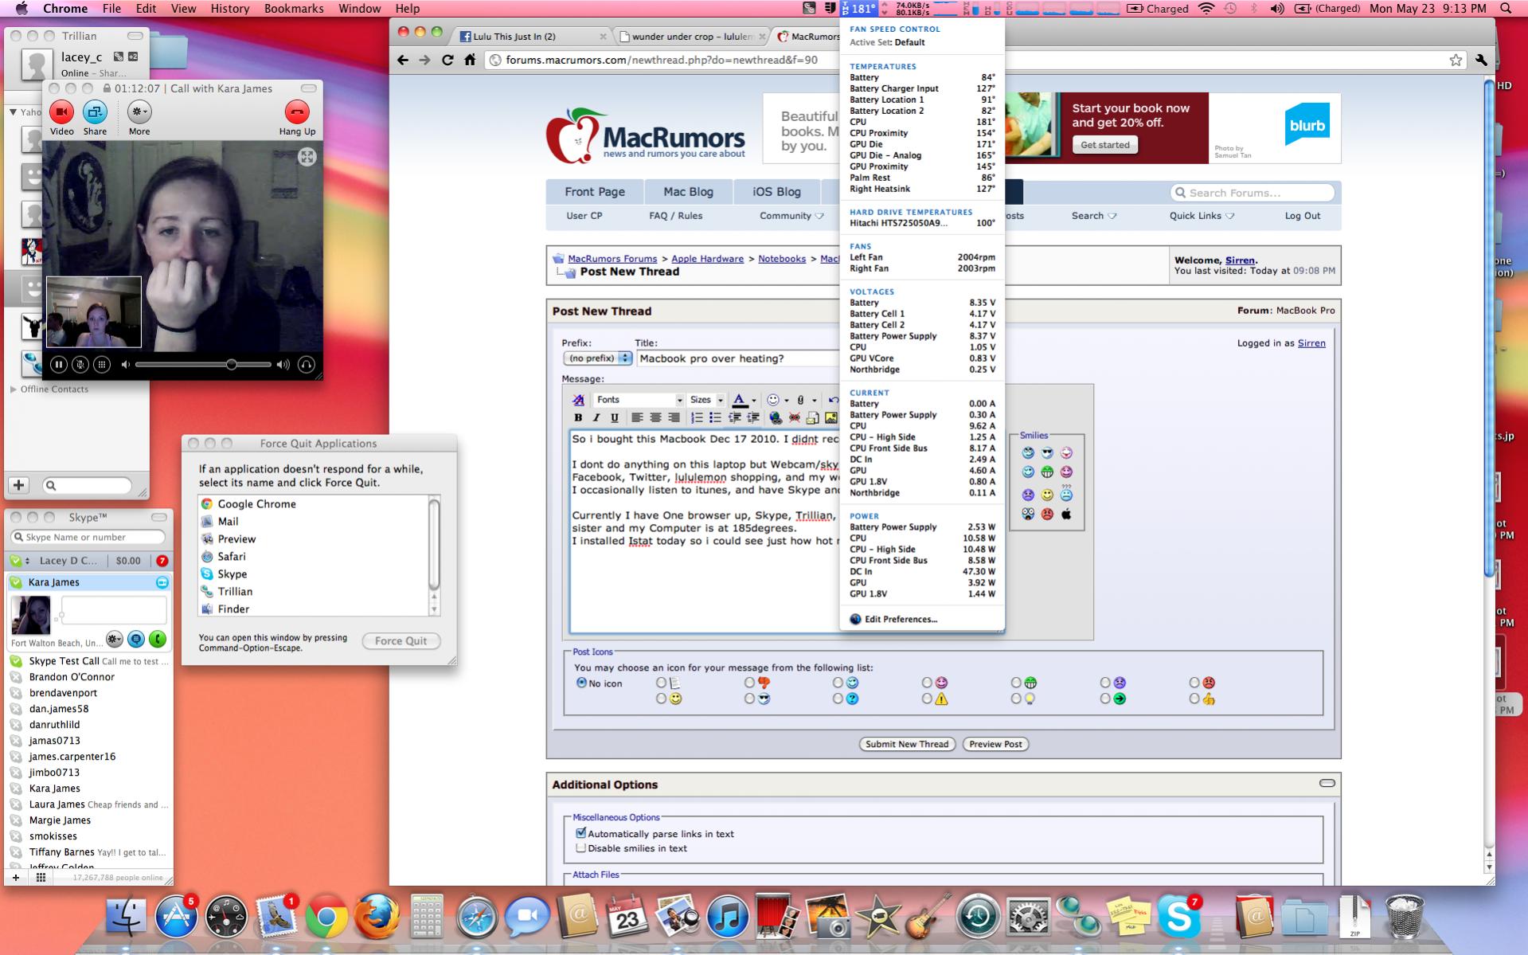Image resolution: width=1528 pixels, height=955 pixels.
Task: Open the Prefix dropdown selector
Action: tap(597, 358)
